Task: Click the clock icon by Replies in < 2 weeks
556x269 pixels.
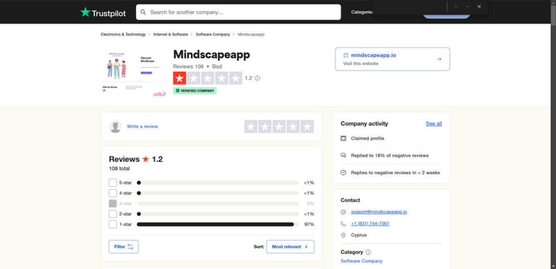Action: [343, 172]
